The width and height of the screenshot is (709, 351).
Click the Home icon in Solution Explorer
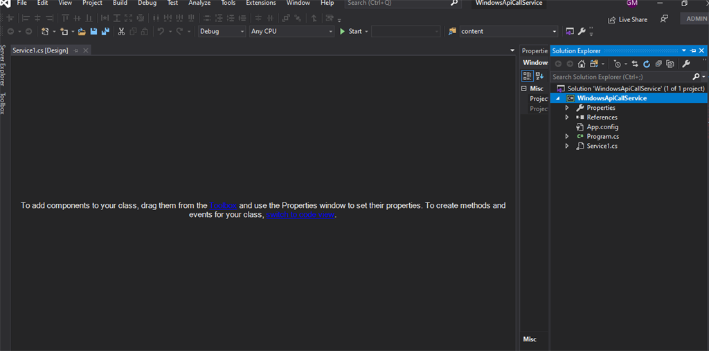tap(582, 64)
